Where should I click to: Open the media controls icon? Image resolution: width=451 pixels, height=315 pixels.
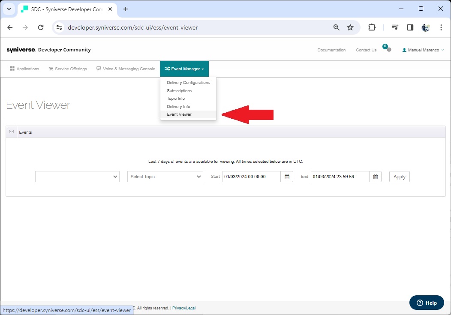click(x=395, y=27)
